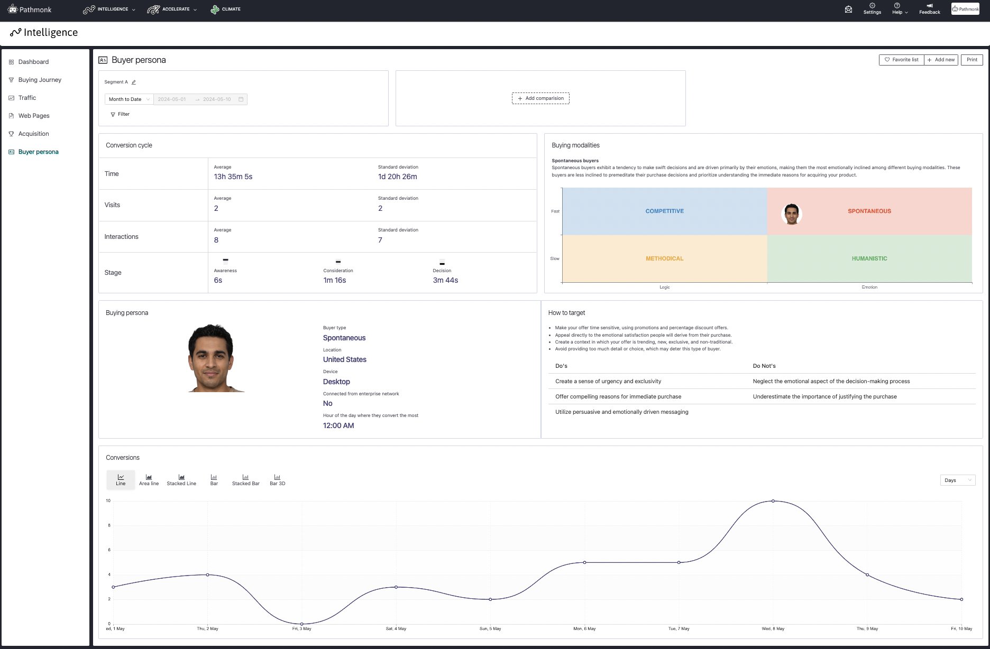Switch conversions chart to Stacked Bar
The image size is (990, 649).
pos(245,479)
